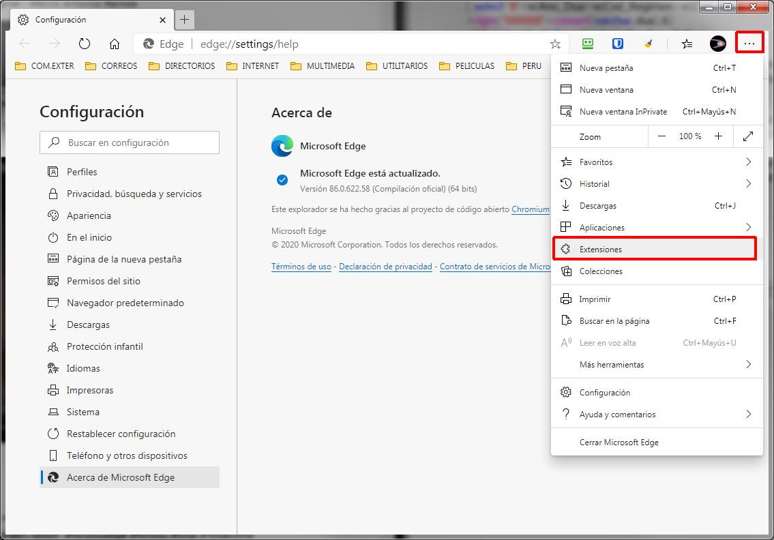Screen dimensions: 774x540
Task: Open Contrato de servicios de Microsoft link
Action: pos(495,267)
